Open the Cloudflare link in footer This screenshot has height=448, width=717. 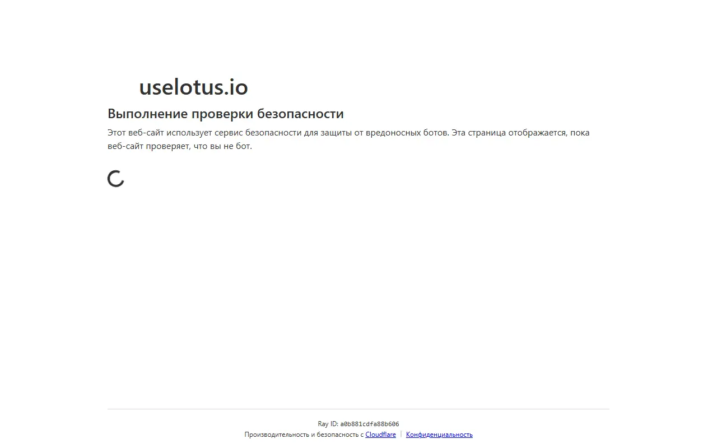pyautogui.click(x=380, y=435)
